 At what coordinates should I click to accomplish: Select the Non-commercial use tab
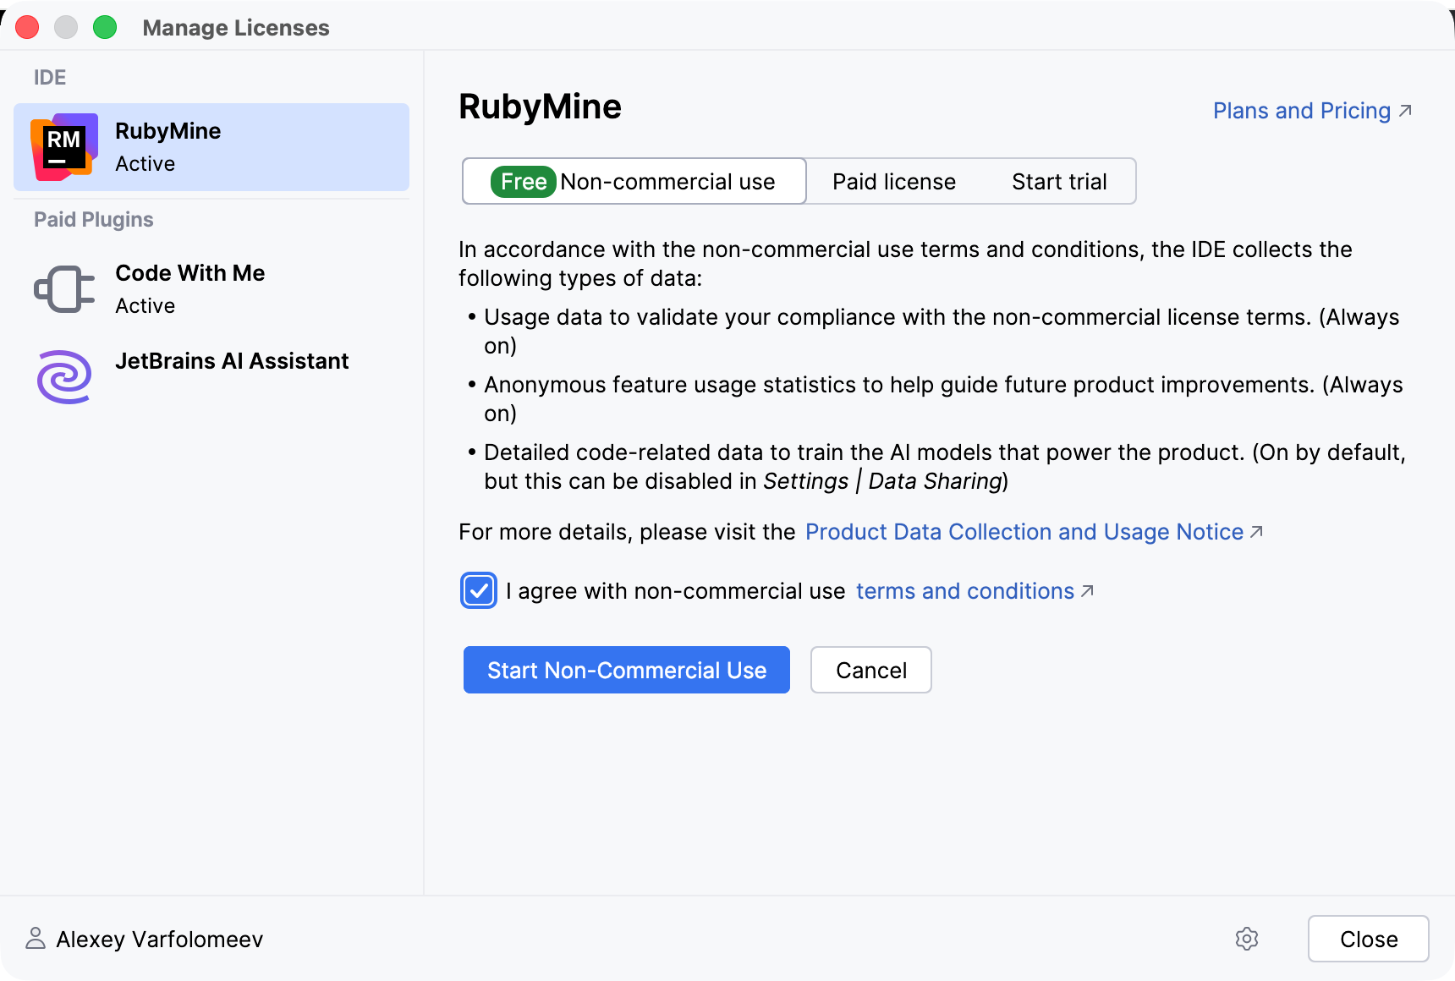634,181
